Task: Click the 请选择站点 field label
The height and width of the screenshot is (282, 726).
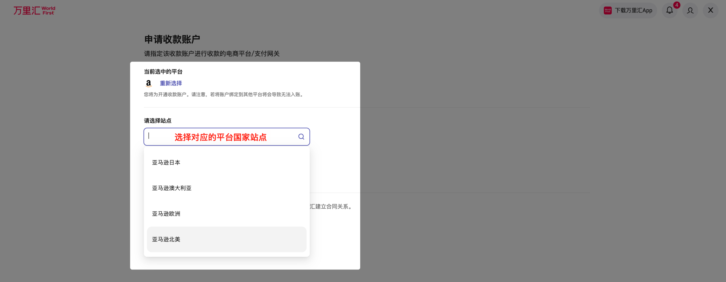Action: point(158,121)
